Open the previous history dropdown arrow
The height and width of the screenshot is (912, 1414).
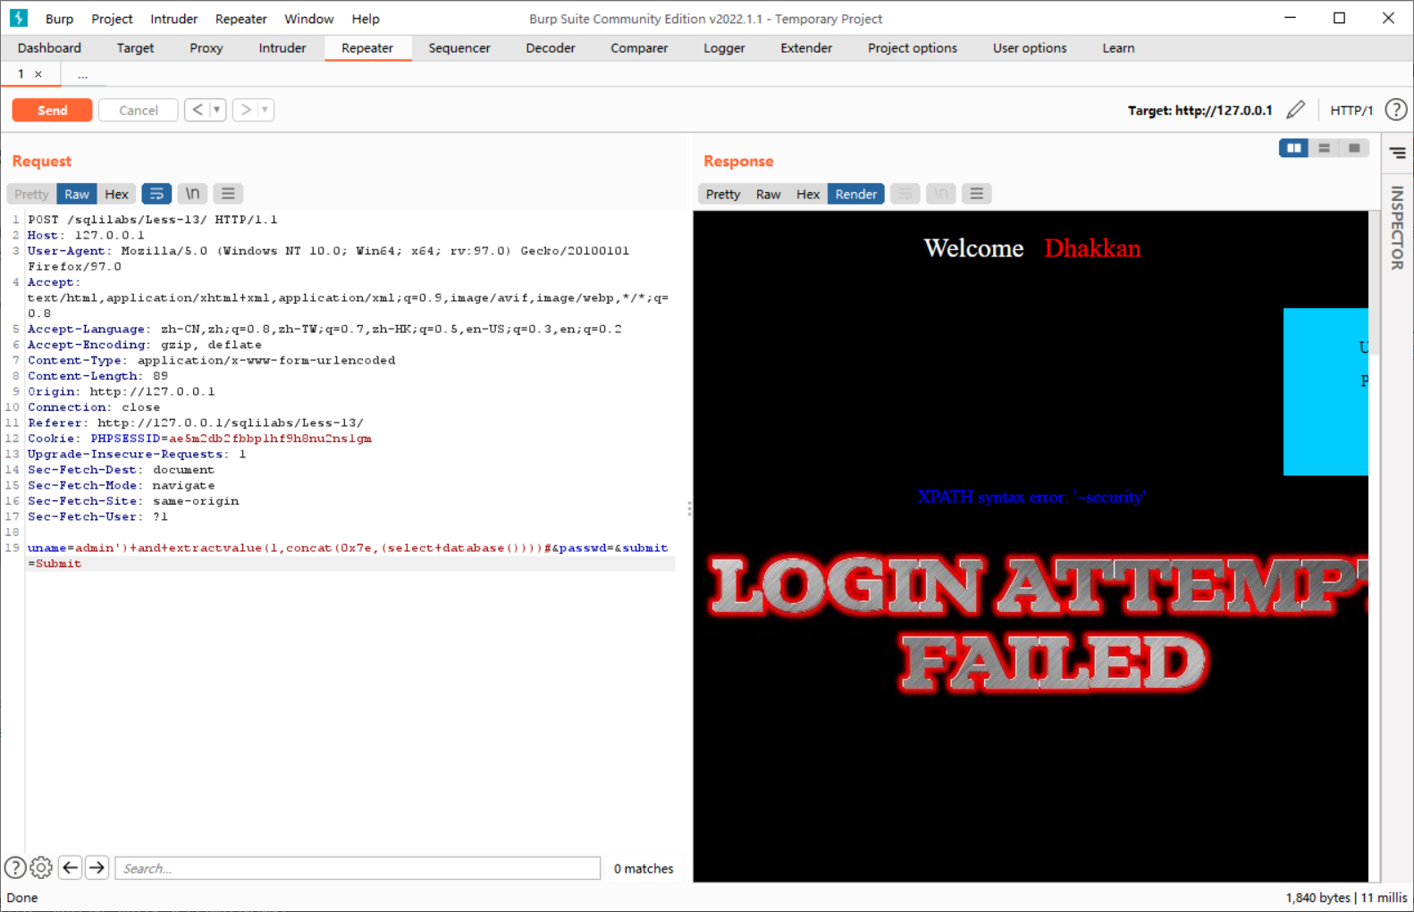(x=216, y=110)
